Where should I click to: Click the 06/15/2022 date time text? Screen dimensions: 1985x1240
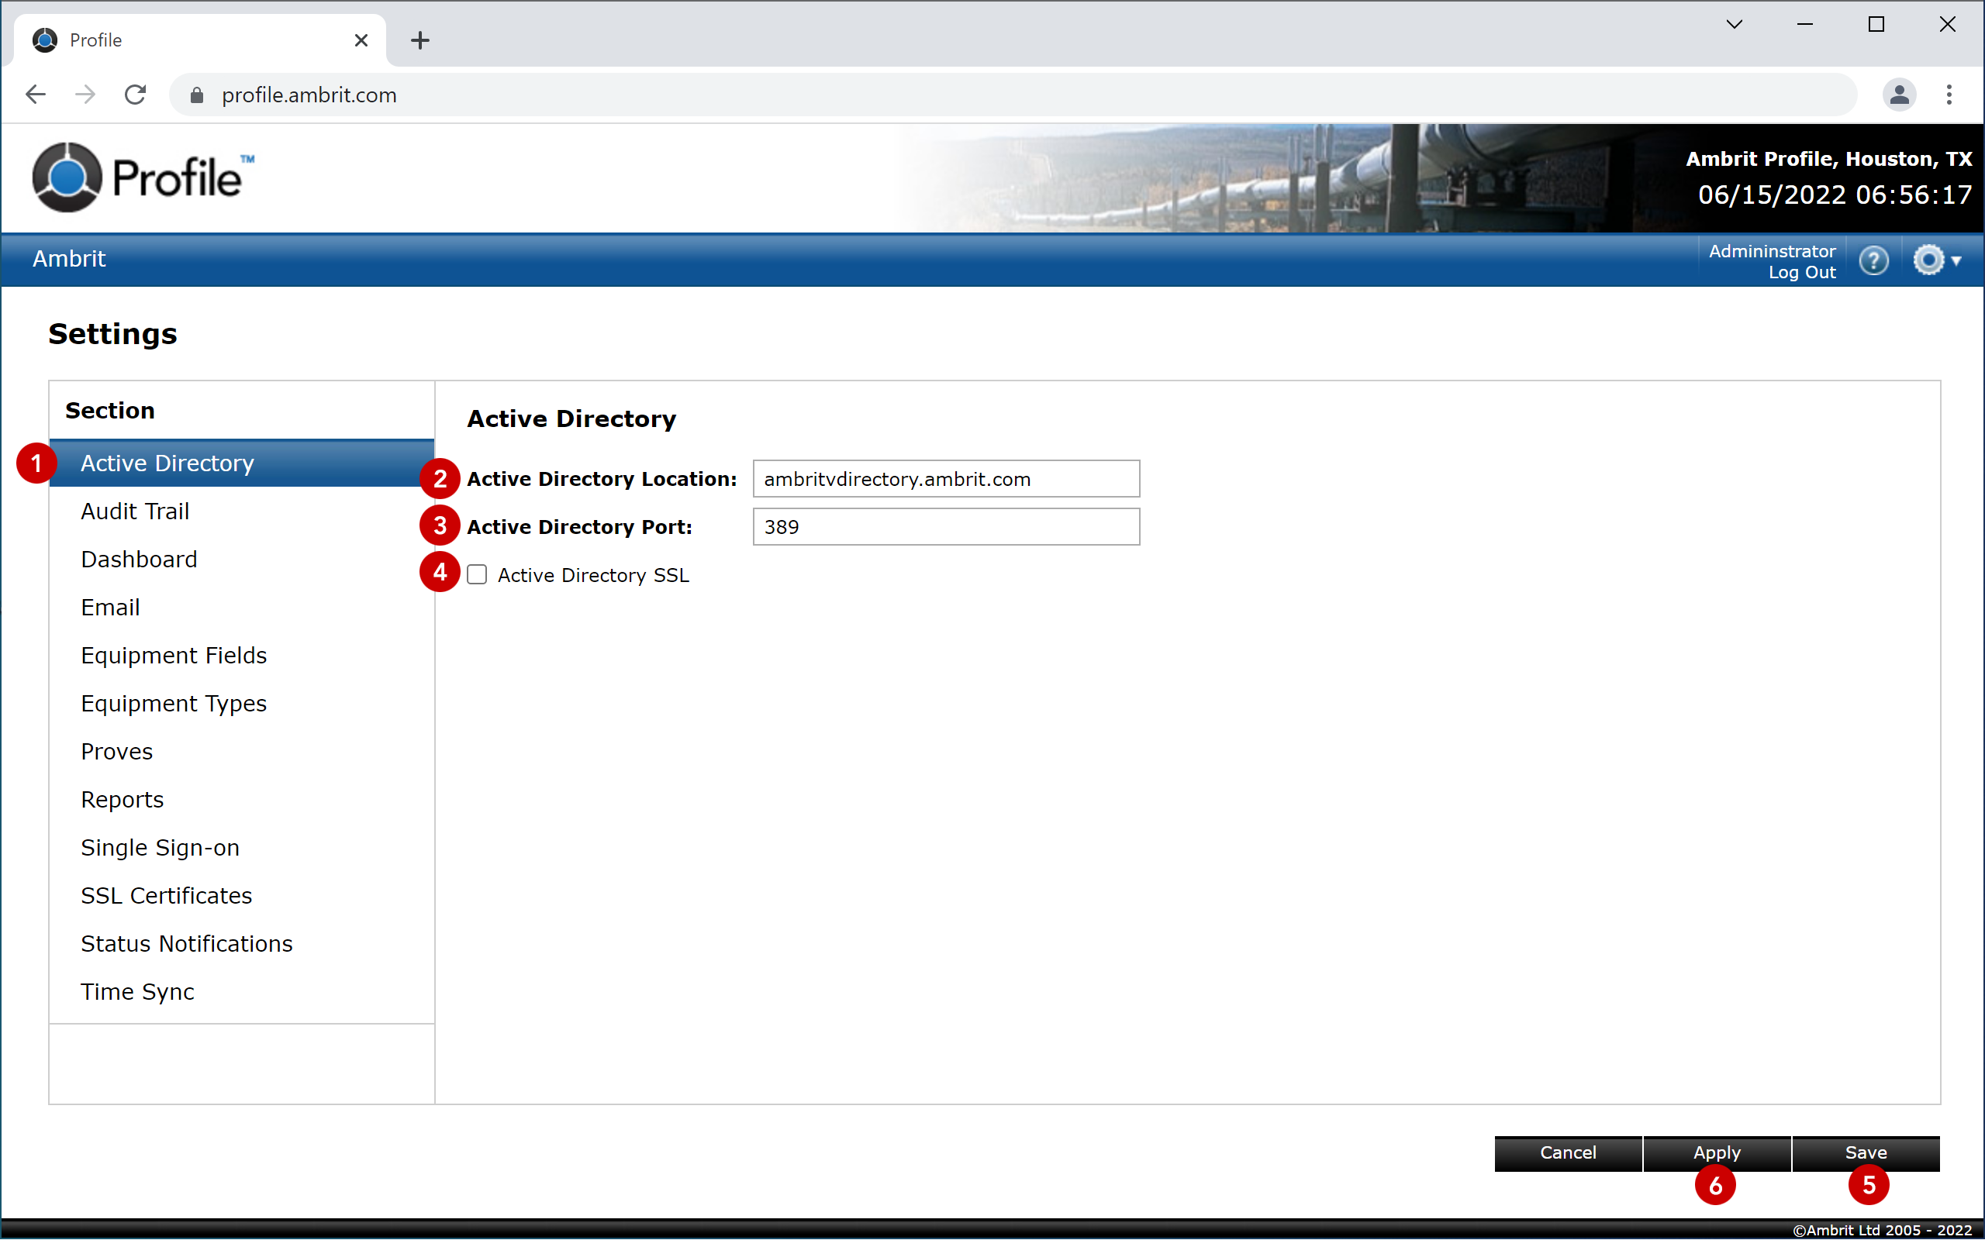[1834, 195]
